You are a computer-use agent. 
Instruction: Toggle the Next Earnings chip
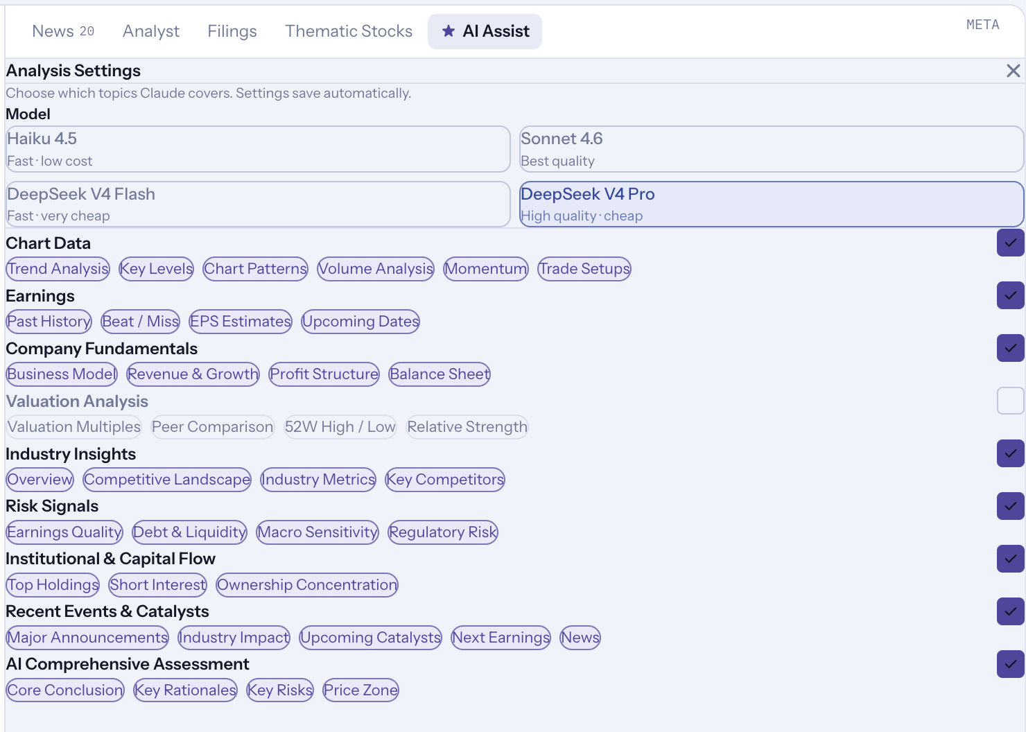click(501, 638)
